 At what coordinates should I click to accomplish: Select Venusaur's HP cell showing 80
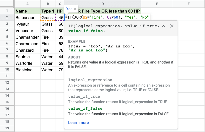click(x=60, y=31)
